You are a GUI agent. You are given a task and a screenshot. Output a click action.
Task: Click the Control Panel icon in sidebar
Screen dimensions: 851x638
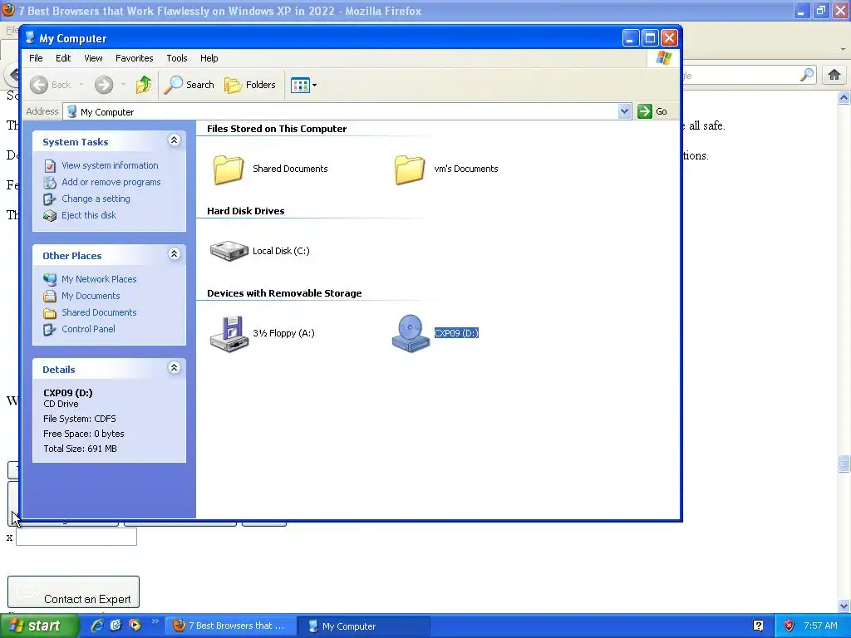click(x=49, y=329)
